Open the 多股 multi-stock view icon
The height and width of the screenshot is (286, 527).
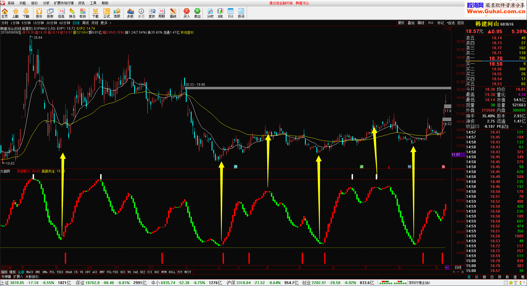130,13
